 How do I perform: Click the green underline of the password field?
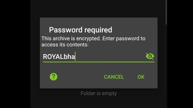(99, 62)
